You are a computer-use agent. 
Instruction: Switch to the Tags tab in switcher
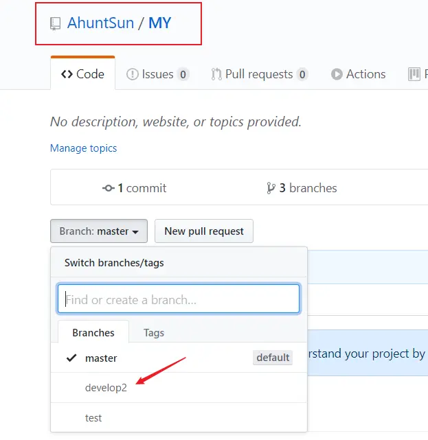(x=154, y=333)
